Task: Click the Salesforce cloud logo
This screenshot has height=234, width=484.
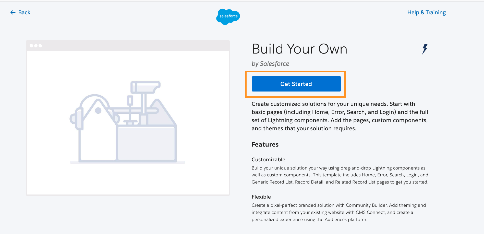Action: pyautogui.click(x=228, y=17)
